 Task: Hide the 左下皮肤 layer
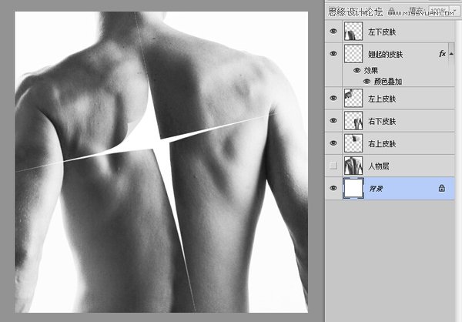pyautogui.click(x=333, y=32)
